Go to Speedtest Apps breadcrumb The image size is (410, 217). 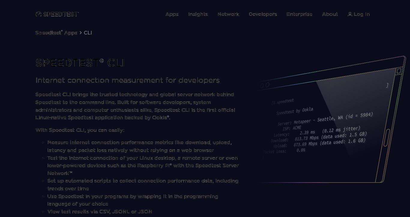pos(56,33)
